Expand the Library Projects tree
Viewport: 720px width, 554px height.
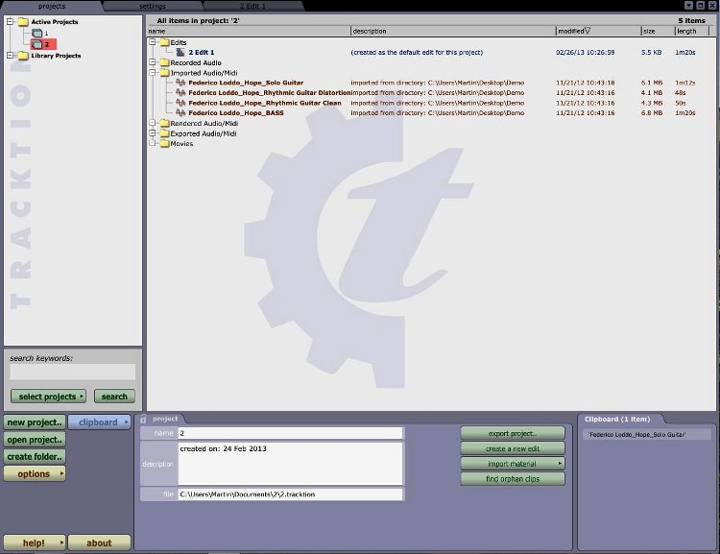(11, 56)
